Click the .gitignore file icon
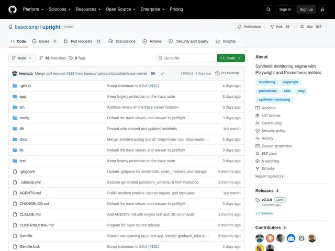This screenshot has width=335, height=251. (15, 172)
